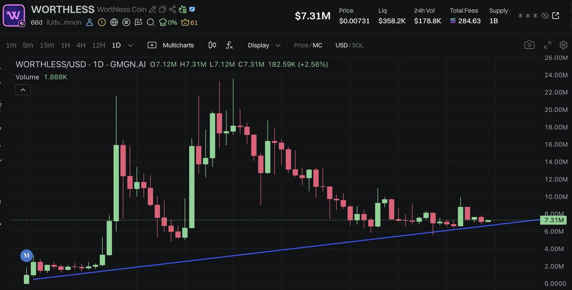Select the blue trendline on the chart

coord(286,250)
